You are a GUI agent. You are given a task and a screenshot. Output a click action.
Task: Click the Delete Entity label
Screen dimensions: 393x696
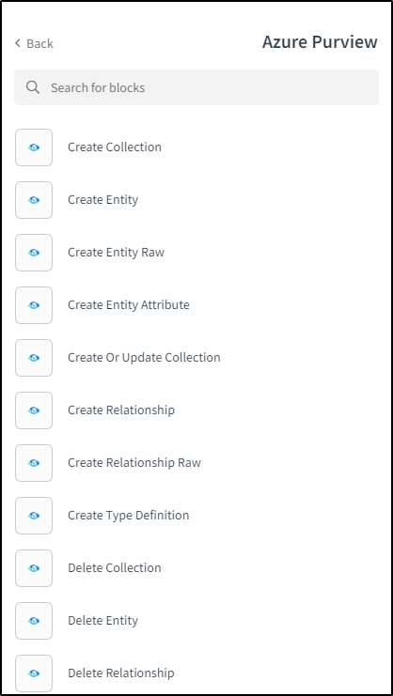(103, 621)
